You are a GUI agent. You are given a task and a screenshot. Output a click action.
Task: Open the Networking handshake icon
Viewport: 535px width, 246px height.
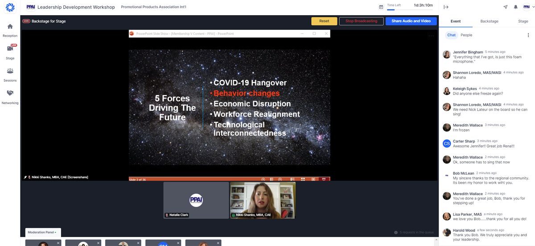(x=10, y=96)
